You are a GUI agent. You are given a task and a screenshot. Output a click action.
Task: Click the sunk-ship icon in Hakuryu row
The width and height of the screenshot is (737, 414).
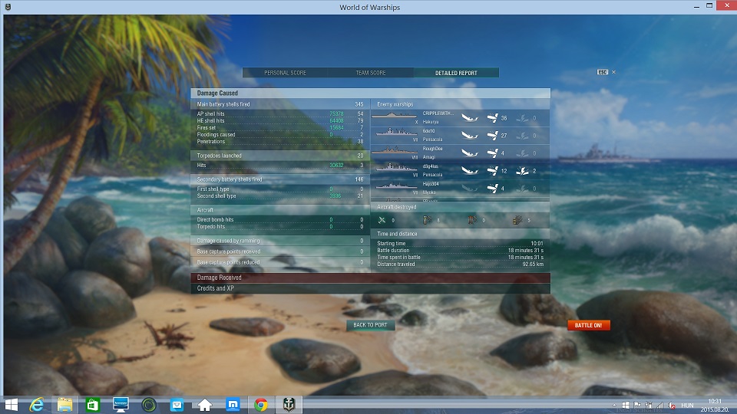[x=470, y=118]
